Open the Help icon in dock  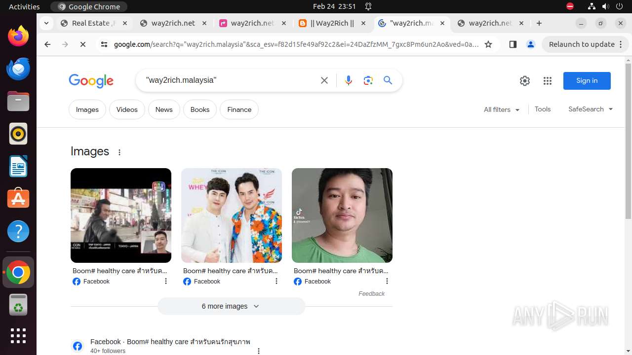[18, 232]
